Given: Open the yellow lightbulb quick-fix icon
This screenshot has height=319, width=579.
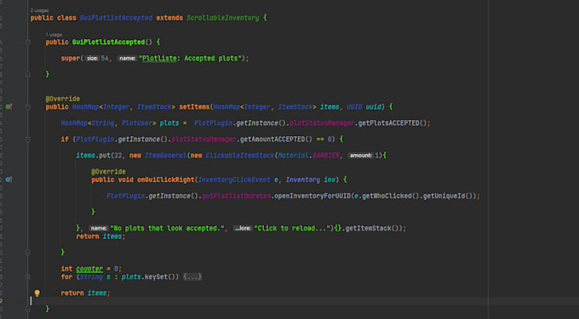Looking at the screenshot, I should pyautogui.click(x=37, y=293).
